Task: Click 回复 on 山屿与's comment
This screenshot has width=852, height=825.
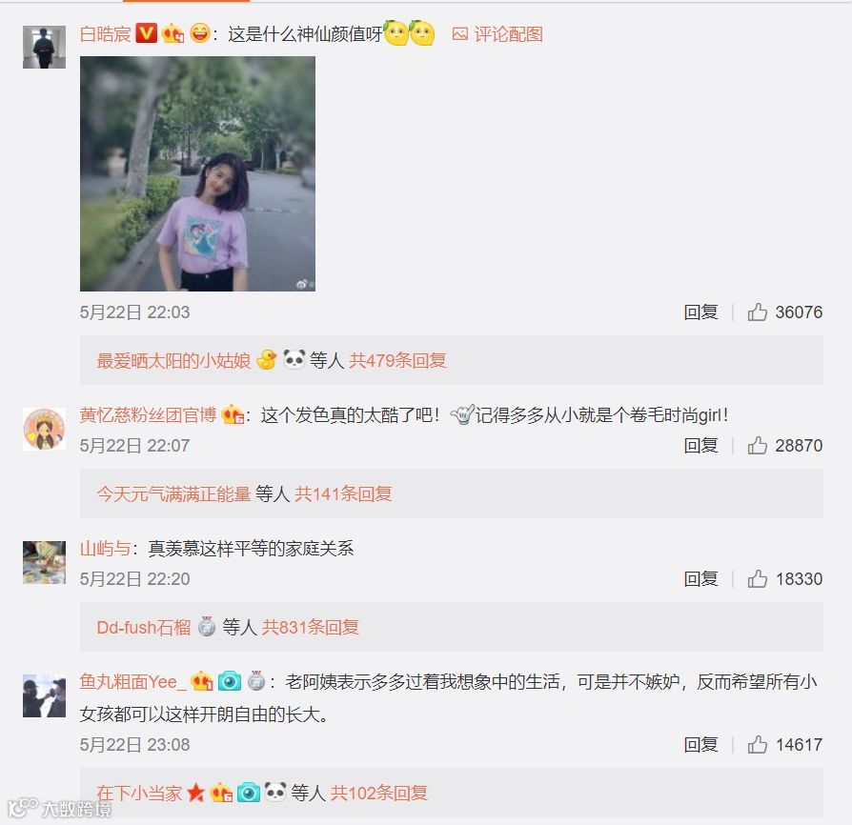Action: coord(700,579)
